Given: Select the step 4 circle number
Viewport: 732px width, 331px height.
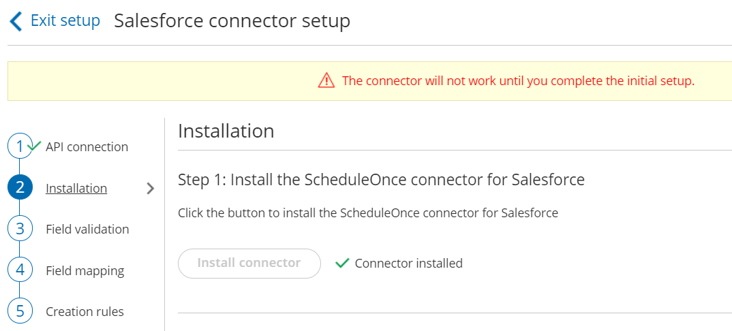Looking at the screenshot, I should click(20, 270).
